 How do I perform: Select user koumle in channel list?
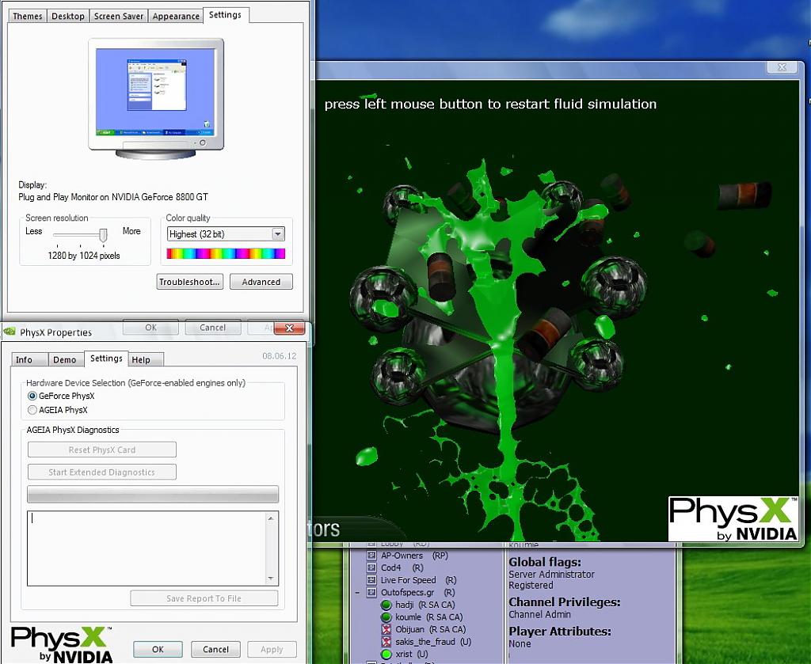click(x=422, y=617)
